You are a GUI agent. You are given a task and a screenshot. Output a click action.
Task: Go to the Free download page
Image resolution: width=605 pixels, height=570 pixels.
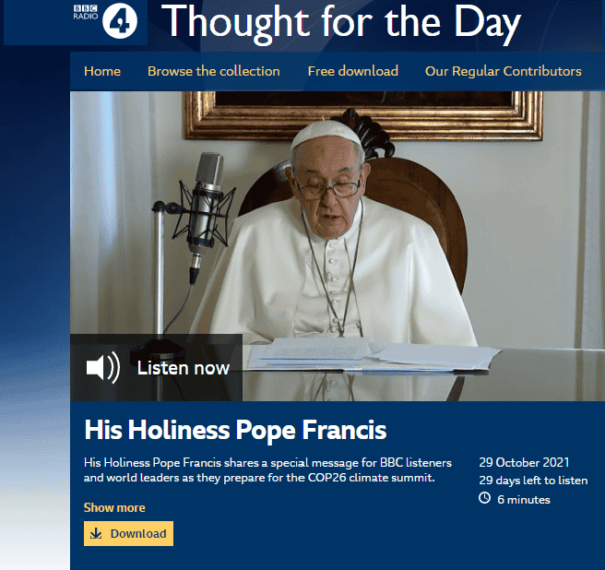click(352, 71)
